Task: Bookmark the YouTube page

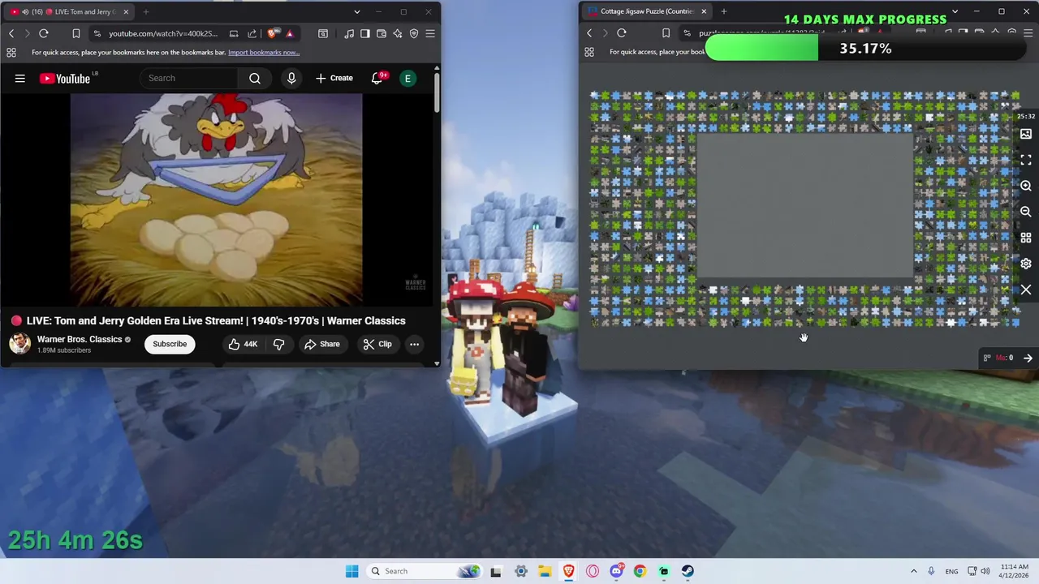Action: [75, 33]
